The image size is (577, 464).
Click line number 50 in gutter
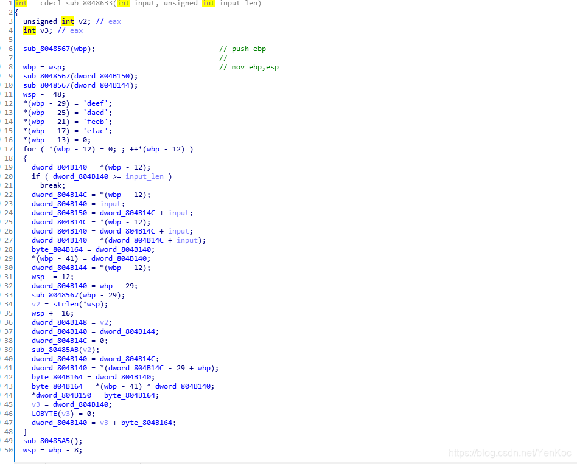(9, 451)
